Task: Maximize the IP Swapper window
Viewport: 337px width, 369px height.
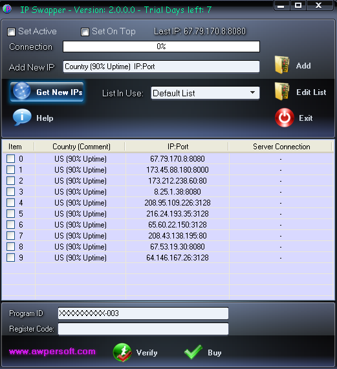Action: coord(298,6)
